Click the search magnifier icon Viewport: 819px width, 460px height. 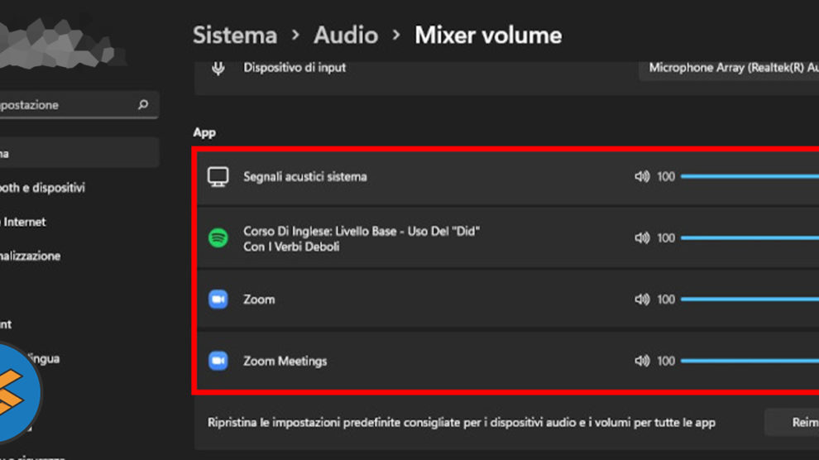(x=143, y=105)
